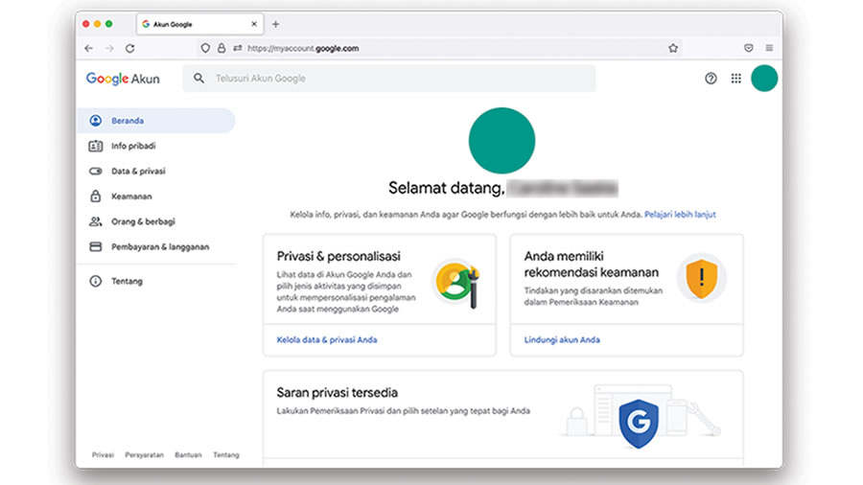863x485 pixels.
Task: Open Info pribadi in the sidebar
Action: [x=132, y=146]
